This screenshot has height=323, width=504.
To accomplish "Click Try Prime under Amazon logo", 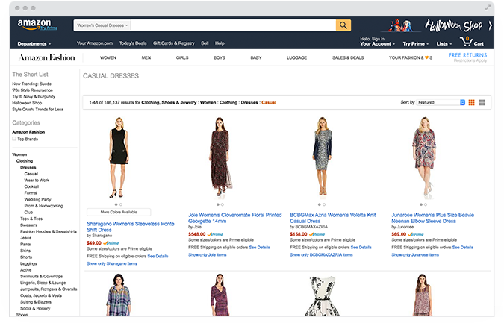I will pos(49,28).
